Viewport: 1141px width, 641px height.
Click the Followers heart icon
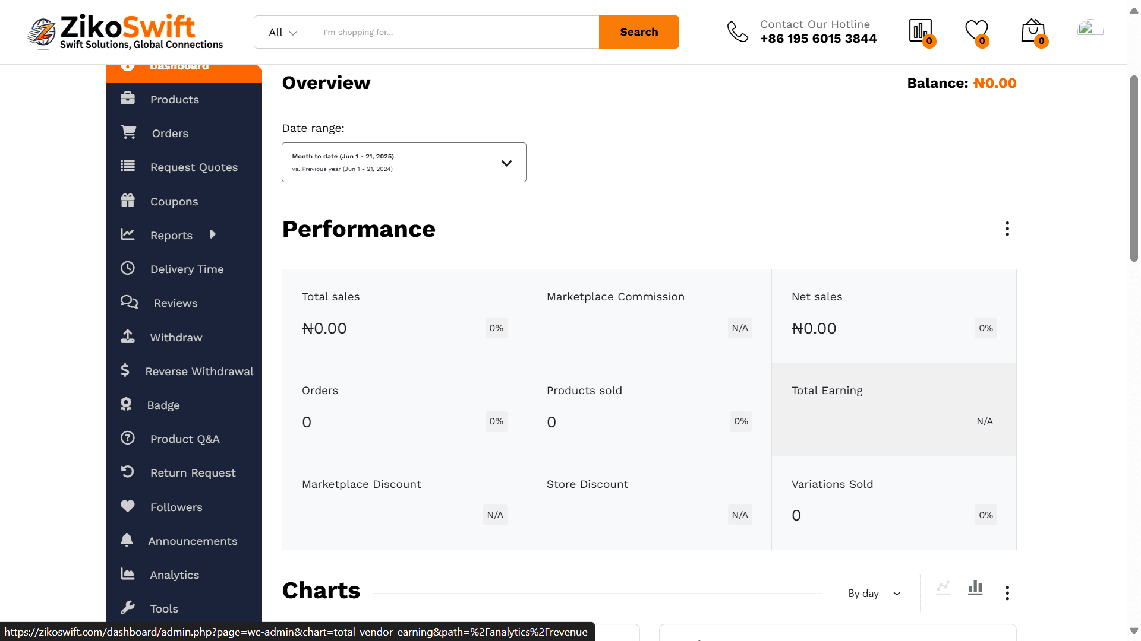(128, 506)
